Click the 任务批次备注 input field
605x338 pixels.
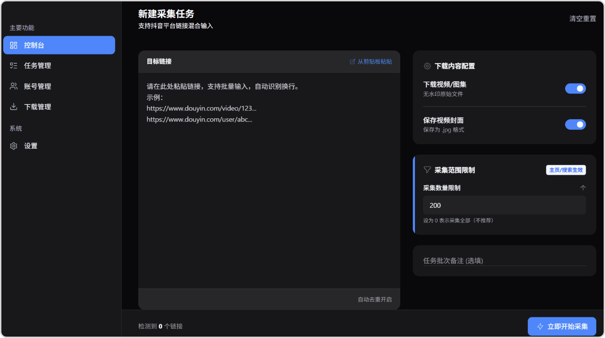click(x=504, y=260)
